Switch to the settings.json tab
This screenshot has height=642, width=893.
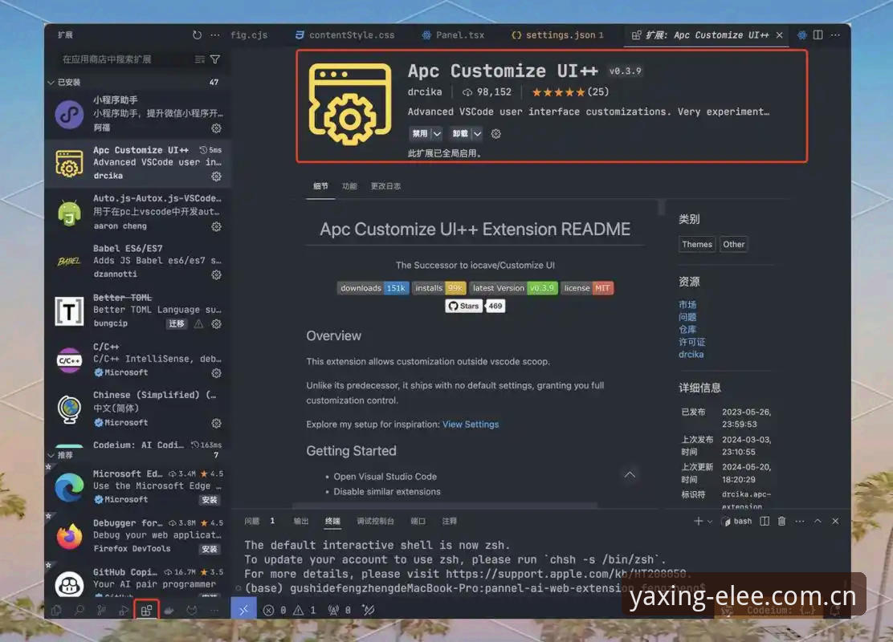(557, 35)
